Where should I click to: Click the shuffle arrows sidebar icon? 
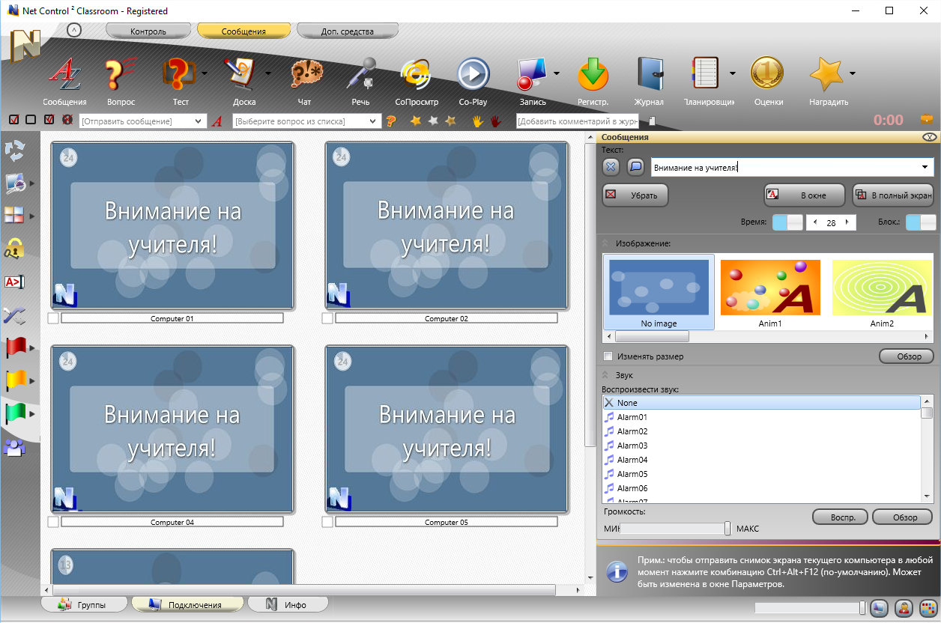(x=15, y=314)
